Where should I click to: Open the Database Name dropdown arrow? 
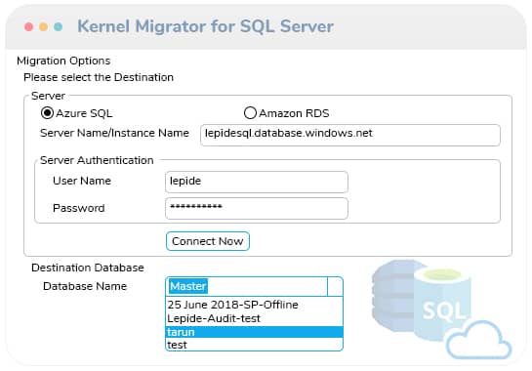pyautogui.click(x=335, y=286)
